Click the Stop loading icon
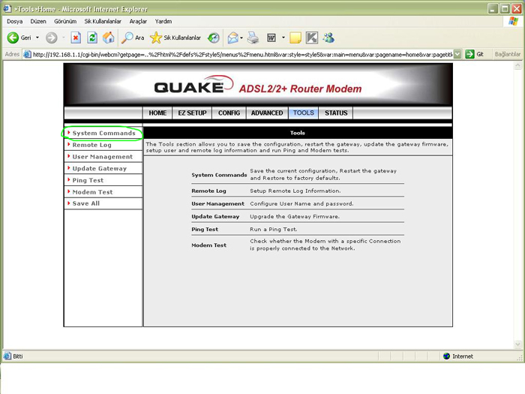The image size is (525, 394). click(76, 38)
